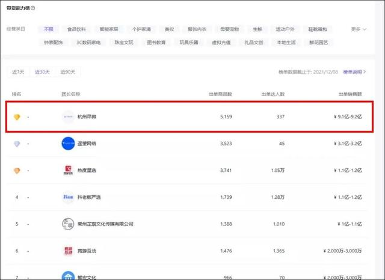Screen dimensions: 385x280
Task: Click the silver diamond rank-two badge
Action: click(17, 144)
